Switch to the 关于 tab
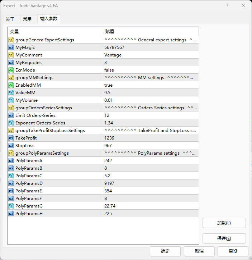The width and height of the screenshot is (252, 260). (10, 19)
